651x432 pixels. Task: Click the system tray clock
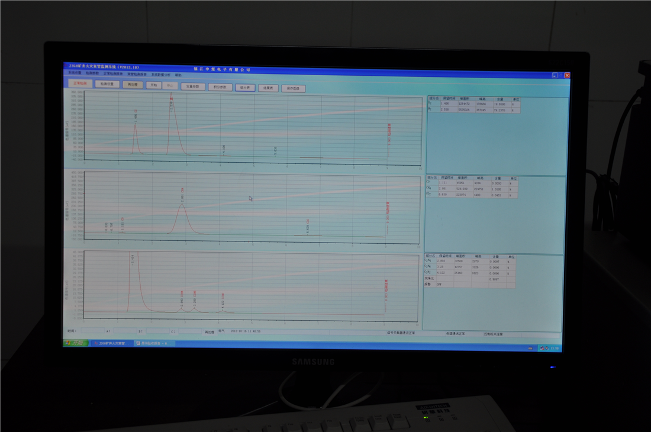point(554,349)
